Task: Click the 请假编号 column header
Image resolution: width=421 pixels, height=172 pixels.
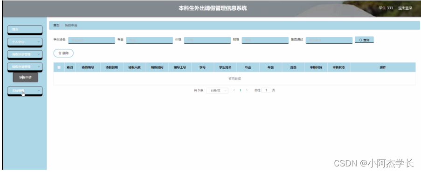Action: coord(88,67)
